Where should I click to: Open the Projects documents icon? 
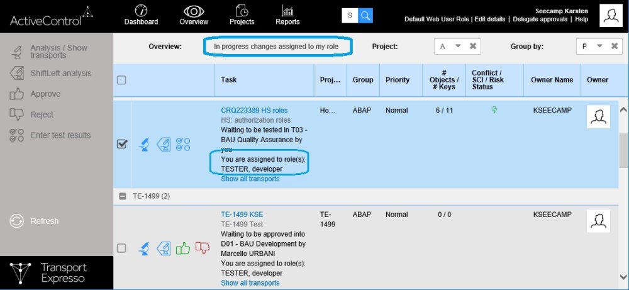coord(242,11)
